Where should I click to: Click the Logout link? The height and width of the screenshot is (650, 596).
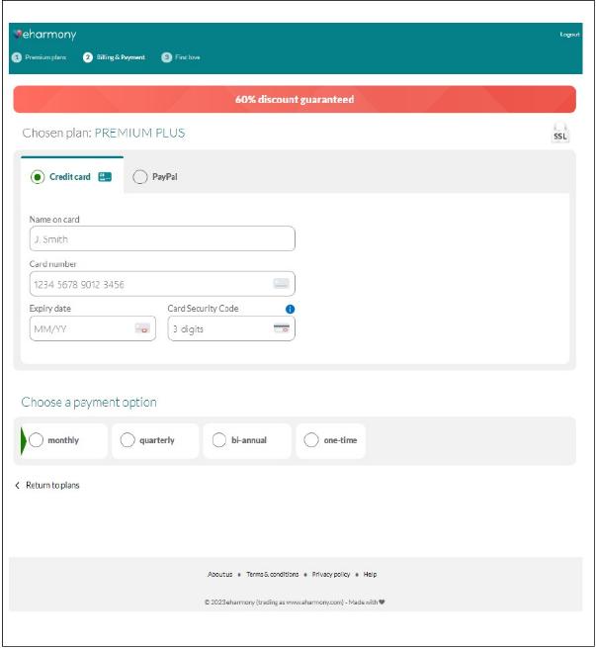tap(569, 35)
